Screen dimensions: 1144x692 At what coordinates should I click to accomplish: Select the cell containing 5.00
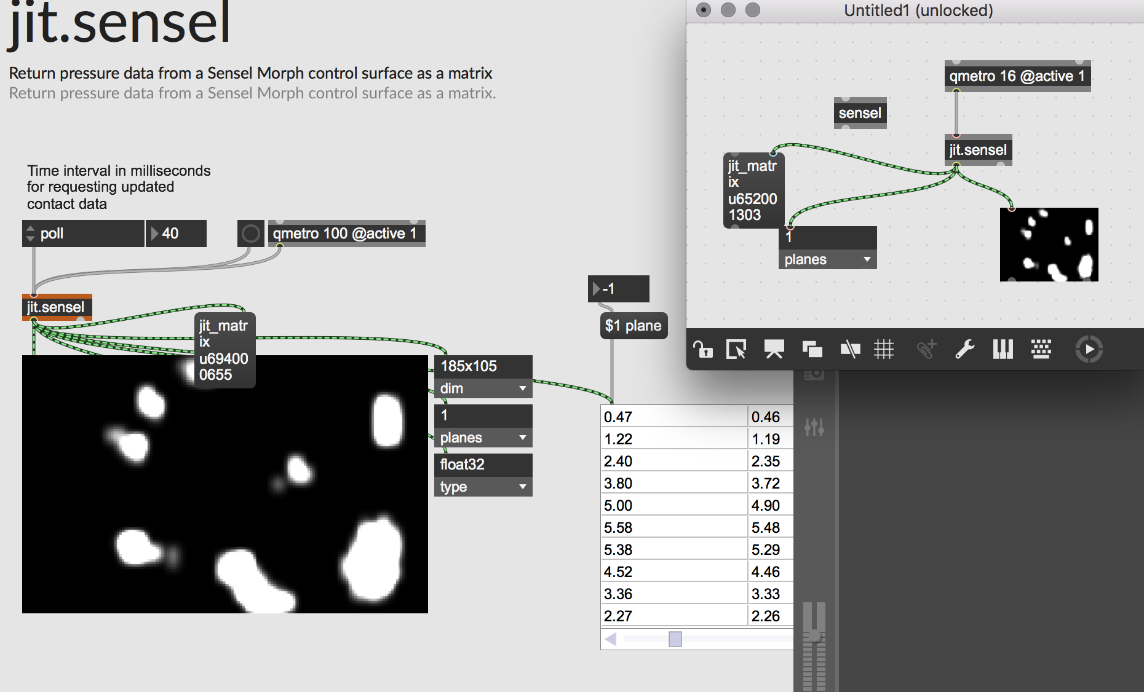674,505
